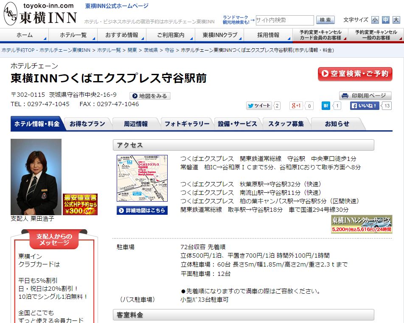Click the 最安値宣言 ¥300 OFF banner
The image size is (404, 323).
80,204
